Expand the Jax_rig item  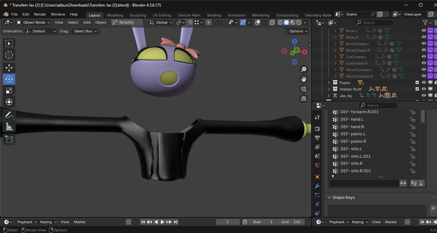[329, 95]
